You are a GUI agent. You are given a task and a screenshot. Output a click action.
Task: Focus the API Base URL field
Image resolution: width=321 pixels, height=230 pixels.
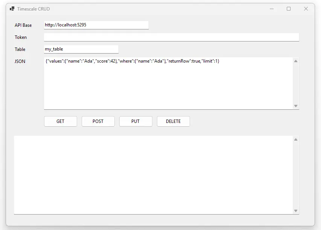point(96,25)
